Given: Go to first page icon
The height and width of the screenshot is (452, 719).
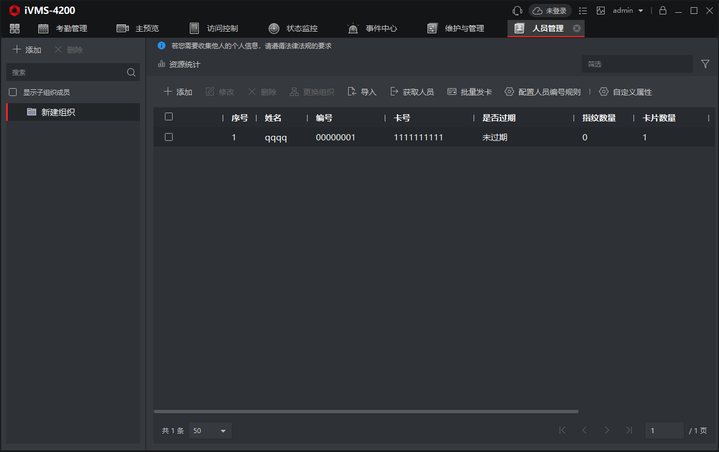Looking at the screenshot, I should (x=562, y=430).
